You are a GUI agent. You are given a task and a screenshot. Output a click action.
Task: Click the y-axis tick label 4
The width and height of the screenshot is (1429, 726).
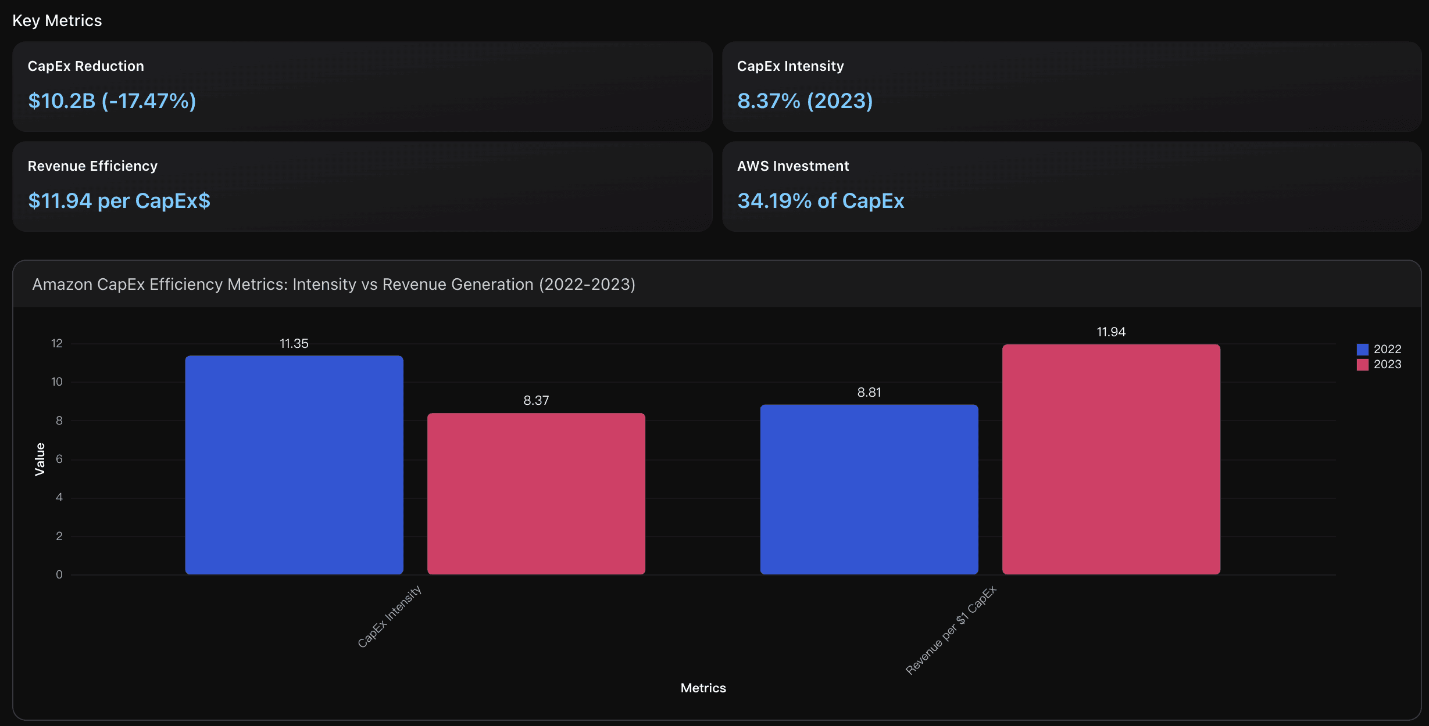click(59, 497)
